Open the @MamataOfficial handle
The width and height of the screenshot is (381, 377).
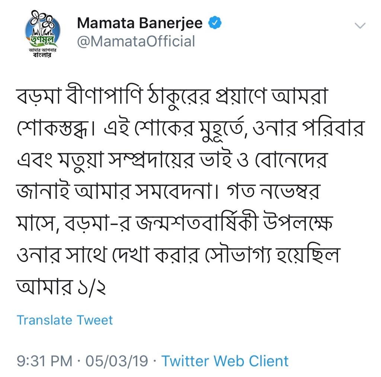136,41
